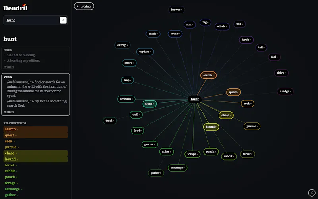Select the seek graph node
The height and width of the screenshot is (199, 318).
(247, 103)
